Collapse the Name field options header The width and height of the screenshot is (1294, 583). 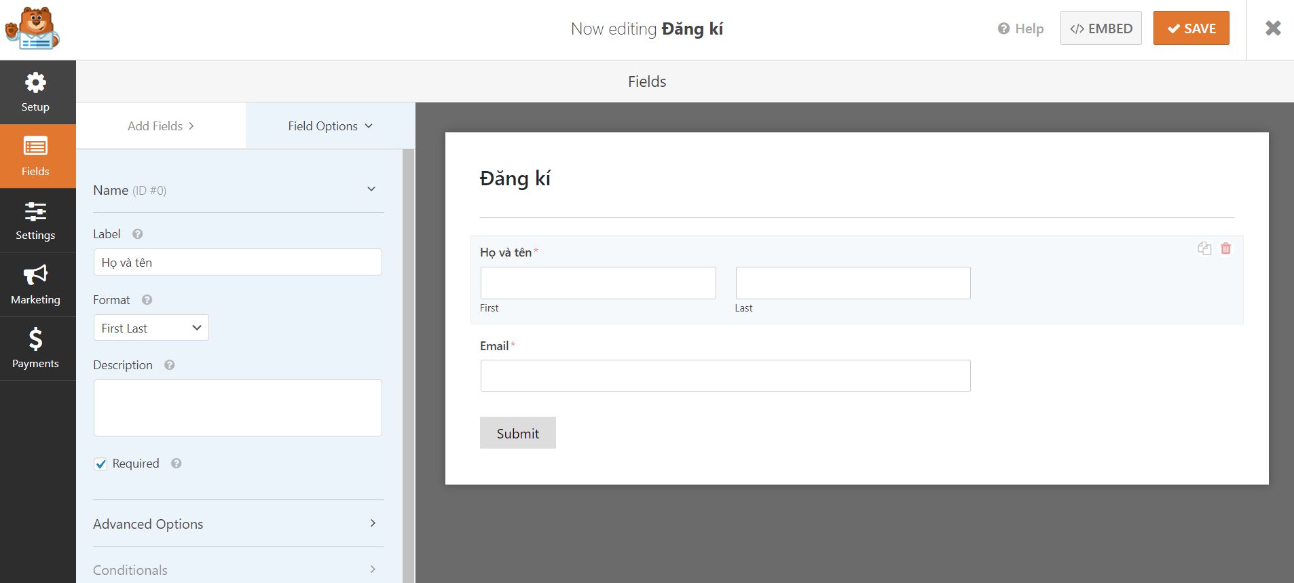pos(238,190)
